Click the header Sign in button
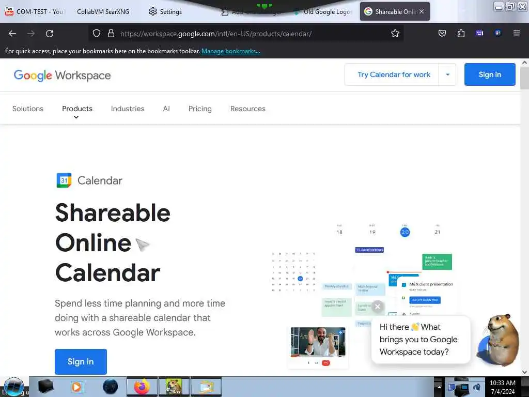529x397 pixels. [x=490, y=74]
